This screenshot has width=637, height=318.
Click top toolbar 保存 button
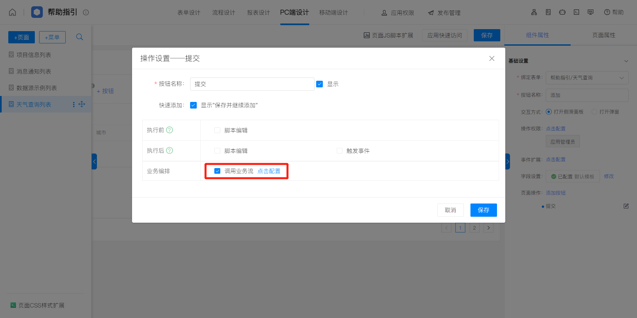coord(487,35)
